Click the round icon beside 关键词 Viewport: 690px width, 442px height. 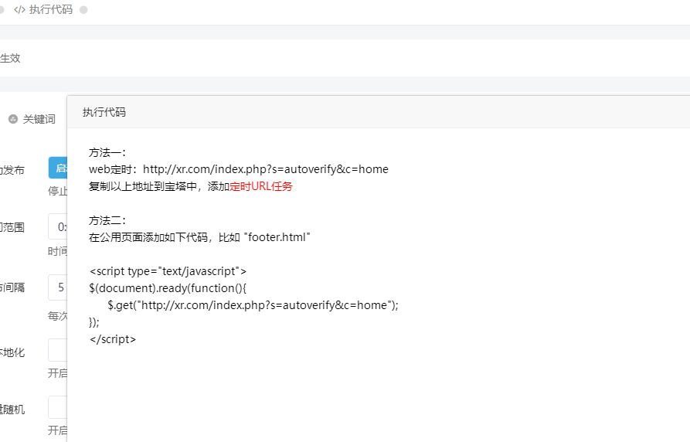tap(13, 119)
